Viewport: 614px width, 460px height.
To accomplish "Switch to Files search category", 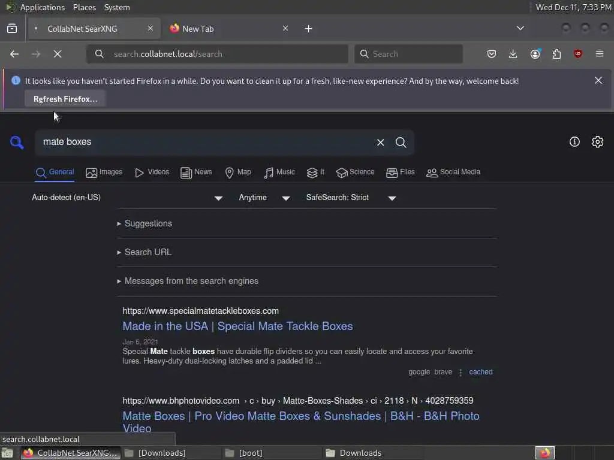I will [x=400, y=172].
